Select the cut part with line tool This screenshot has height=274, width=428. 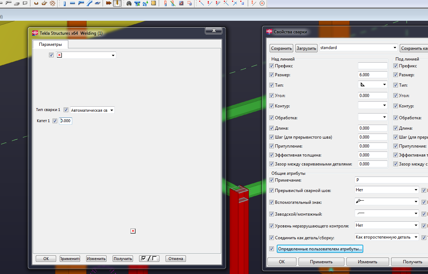[x=173, y=4]
